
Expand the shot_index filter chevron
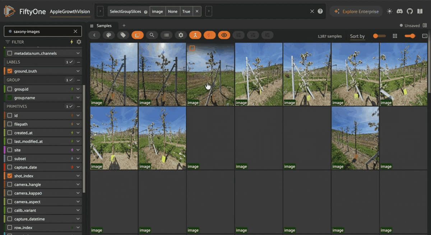[78, 176]
